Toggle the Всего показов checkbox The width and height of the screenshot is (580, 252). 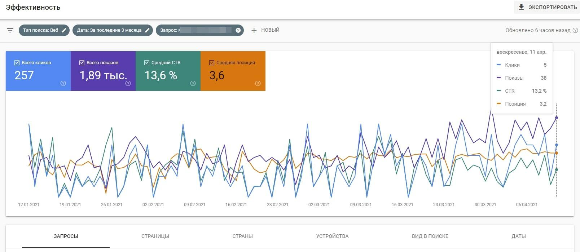click(82, 63)
